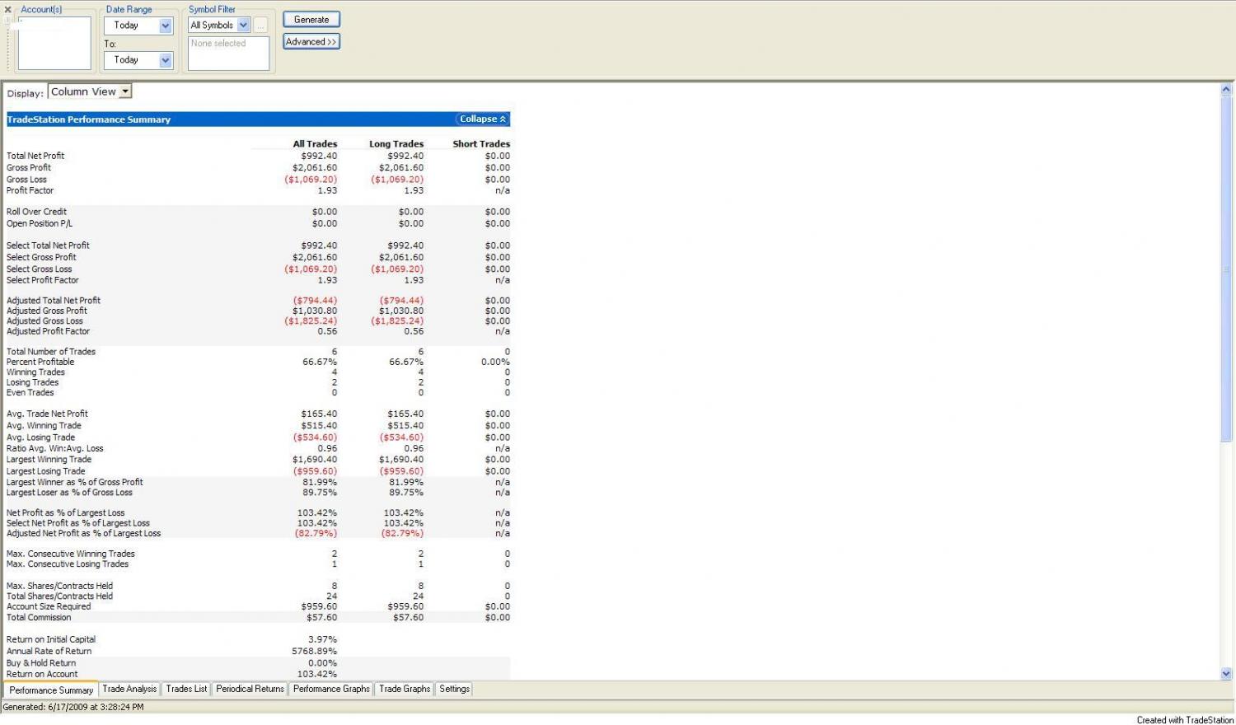The width and height of the screenshot is (1236, 725).
Task: Open the All Symbols dropdown
Action: 243,26
